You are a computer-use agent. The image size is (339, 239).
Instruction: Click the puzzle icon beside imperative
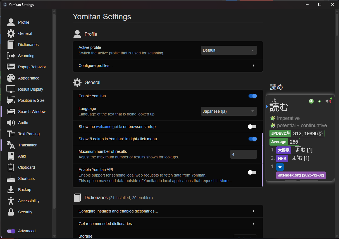(x=273, y=118)
